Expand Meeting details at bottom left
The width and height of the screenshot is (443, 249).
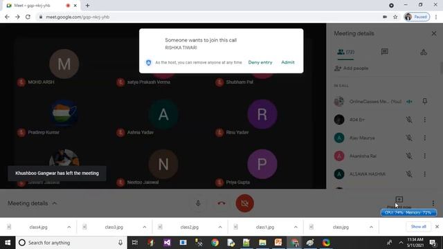tap(33, 203)
